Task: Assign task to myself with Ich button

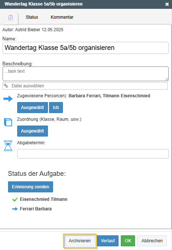Action: [x=56, y=108]
